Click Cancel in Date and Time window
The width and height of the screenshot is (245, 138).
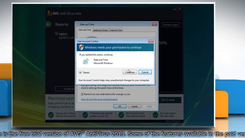134,107
